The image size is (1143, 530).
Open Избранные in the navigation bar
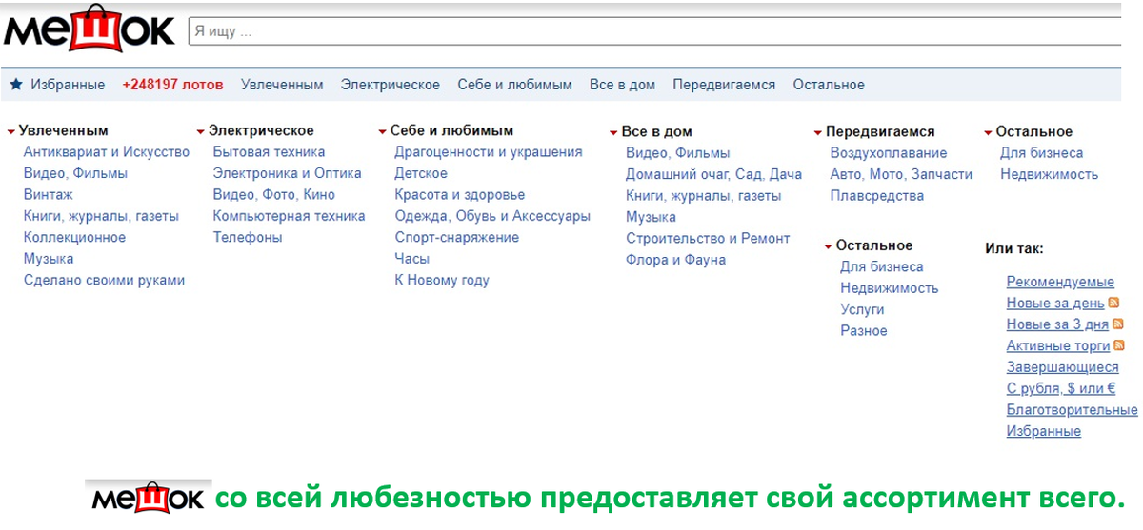click(x=68, y=85)
